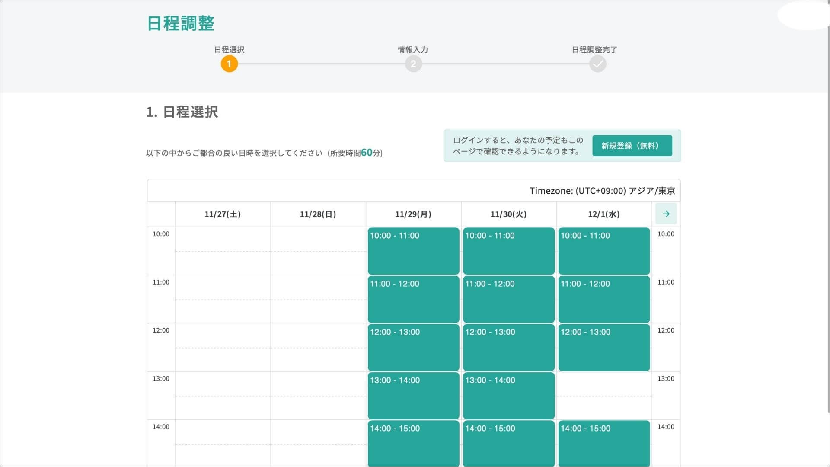Screen dimensions: 830x467
Task: Click the 11/27(土) column header
Action: [223, 214]
